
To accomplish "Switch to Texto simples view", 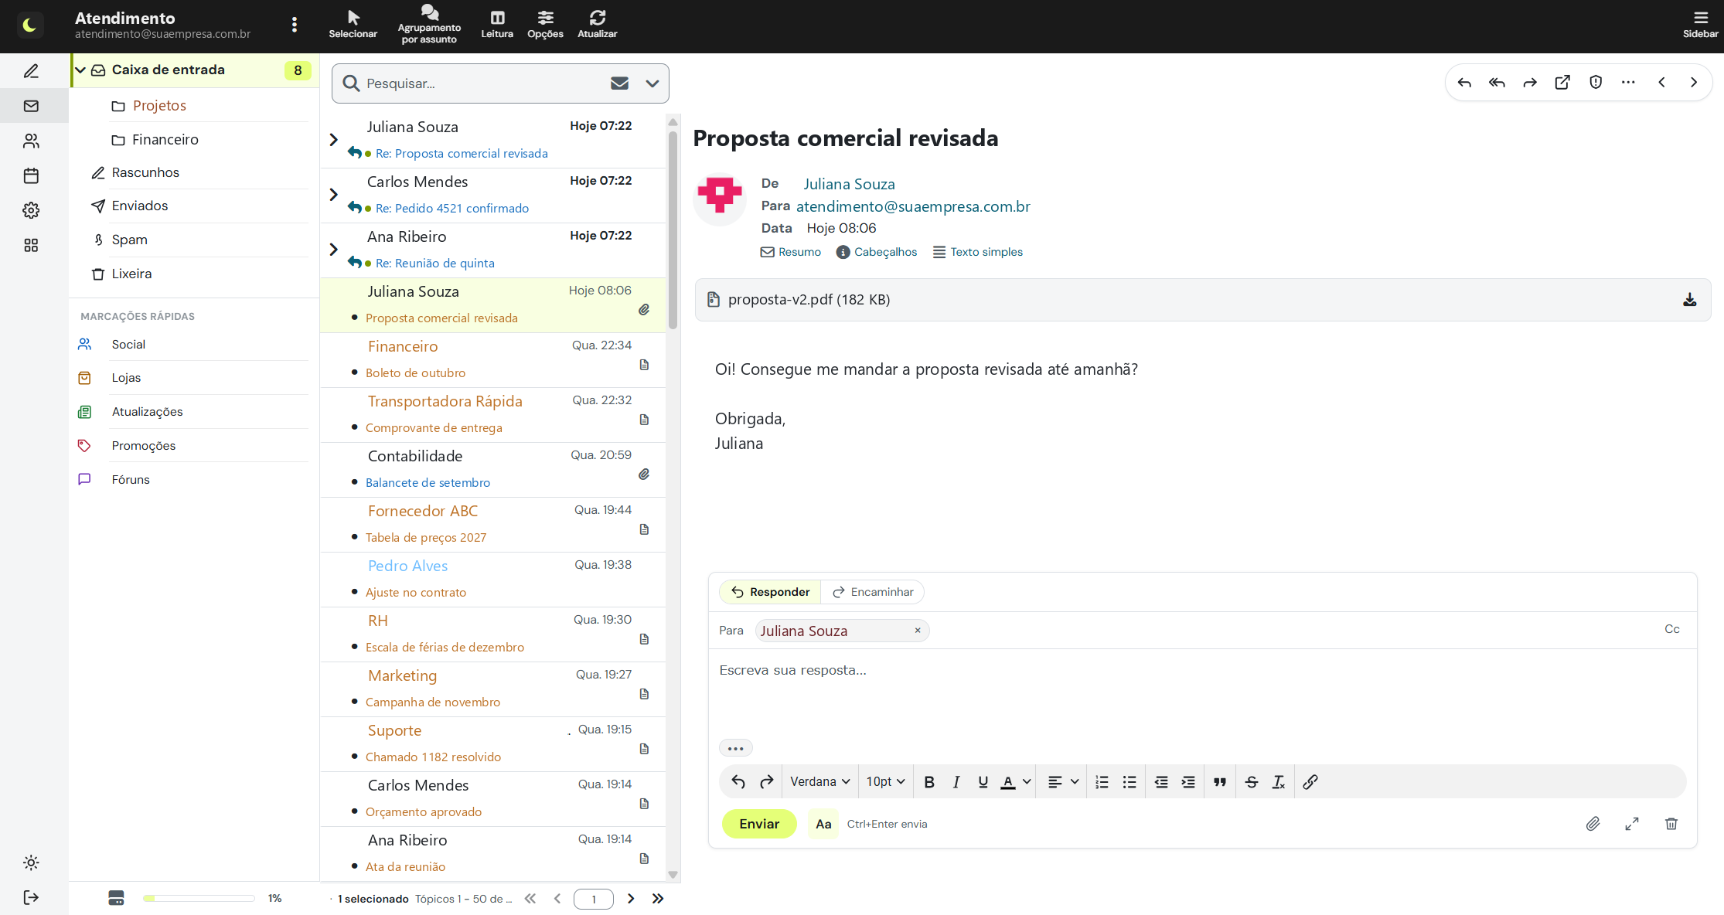I will tap(978, 252).
